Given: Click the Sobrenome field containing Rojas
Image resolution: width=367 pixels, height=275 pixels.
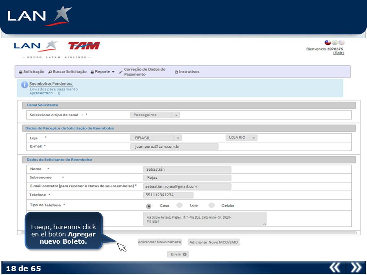Looking at the screenshot, I should (187, 178).
